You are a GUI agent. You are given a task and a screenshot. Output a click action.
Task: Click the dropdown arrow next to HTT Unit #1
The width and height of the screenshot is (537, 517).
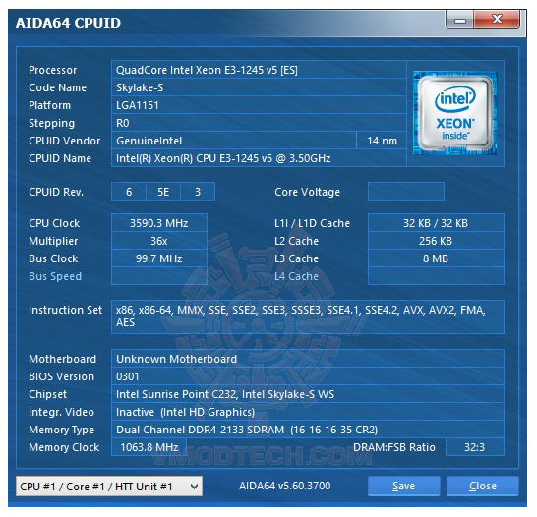(x=194, y=487)
